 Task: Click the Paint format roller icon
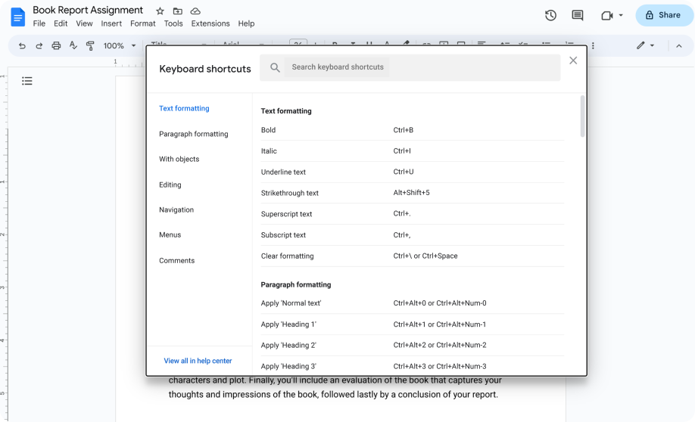point(90,46)
